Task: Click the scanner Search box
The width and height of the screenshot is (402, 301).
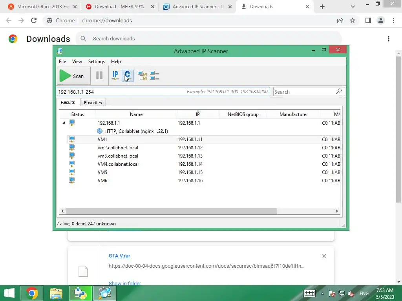Action: click(x=309, y=92)
